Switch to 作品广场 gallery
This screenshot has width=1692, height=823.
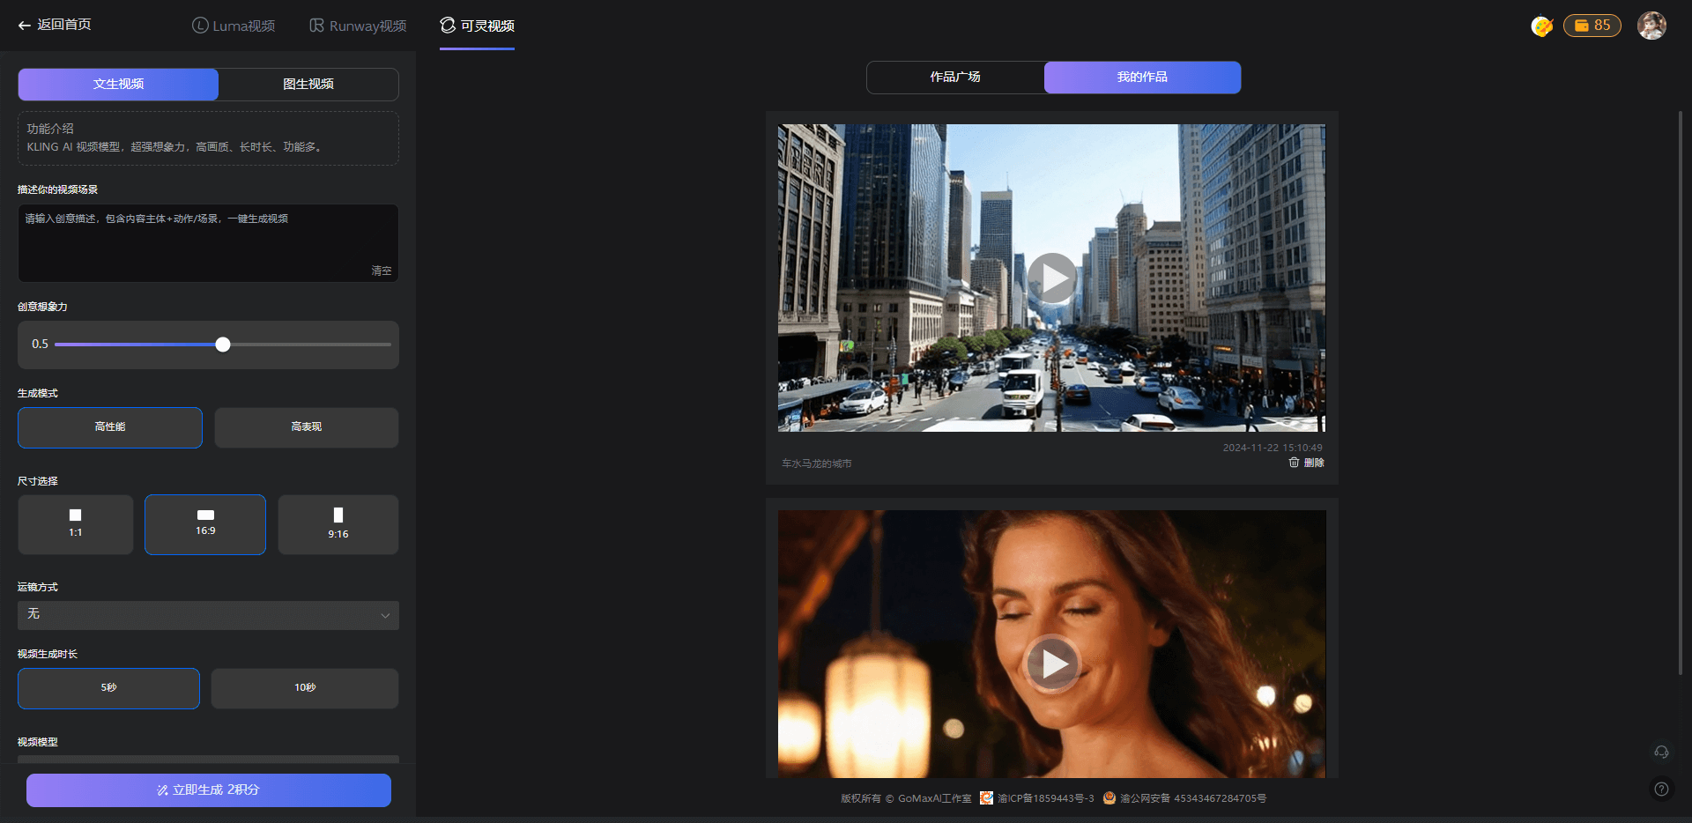click(x=955, y=78)
